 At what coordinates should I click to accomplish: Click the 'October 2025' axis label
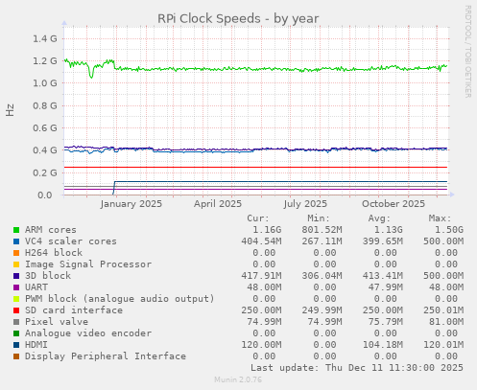tap(394, 204)
